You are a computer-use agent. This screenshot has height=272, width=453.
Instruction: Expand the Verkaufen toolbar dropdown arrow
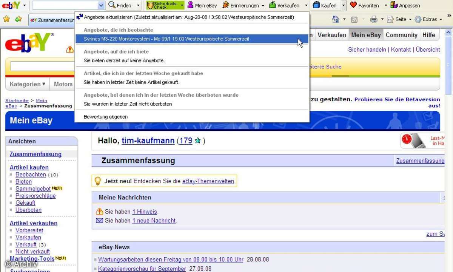pyautogui.click(x=306, y=5)
